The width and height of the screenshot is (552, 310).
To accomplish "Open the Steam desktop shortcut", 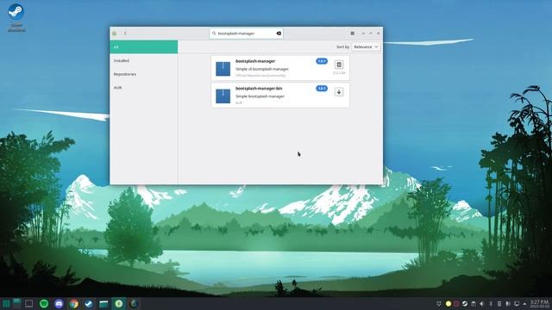I will pyautogui.click(x=16, y=17).
